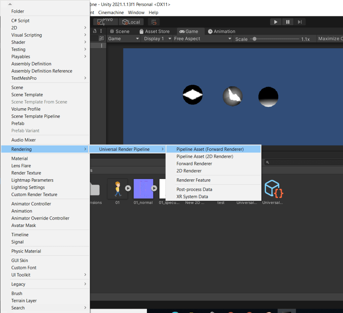Expand the Testing submenu
343x313 pixels.
point(46,49)
